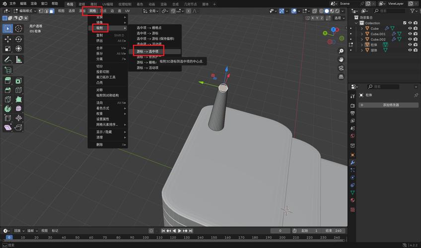Select the Rotate tool
The width and height of the screenshot is (421, 248).
pos(18,39)
